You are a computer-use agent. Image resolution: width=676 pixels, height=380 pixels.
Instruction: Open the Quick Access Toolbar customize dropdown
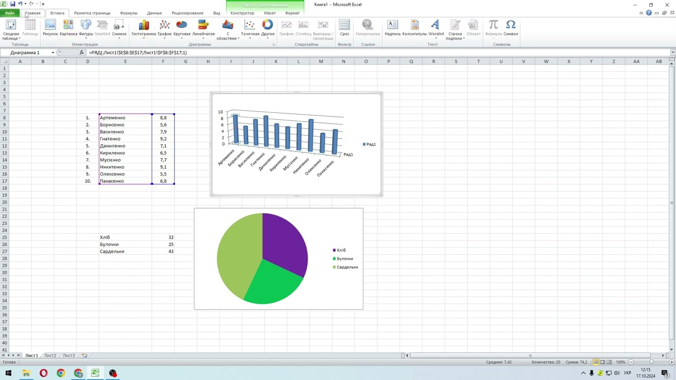click(x=43, y=4)
